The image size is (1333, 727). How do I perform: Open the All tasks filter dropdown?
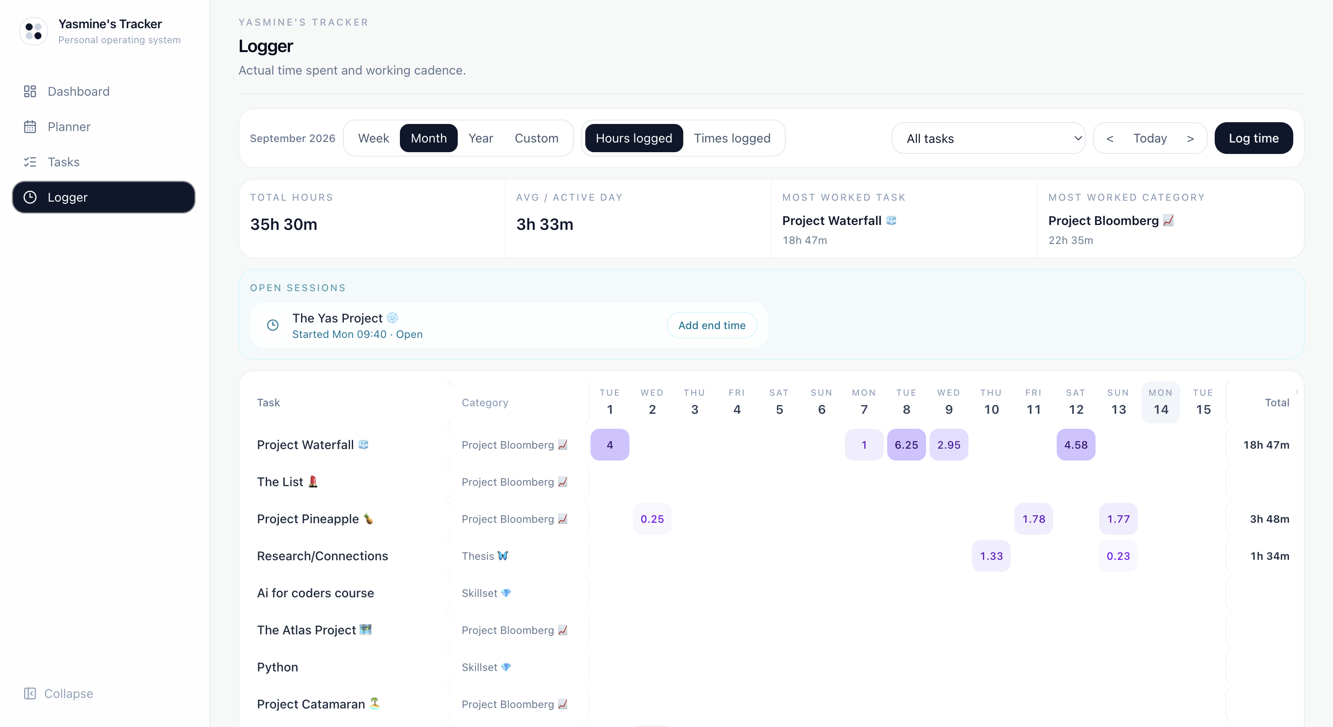click(x=988, y=138)
